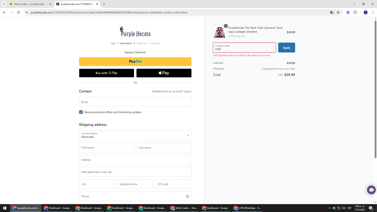The image size is (377, 212).
Task: Choose the Apple Pay button
Action: (164, 73)
